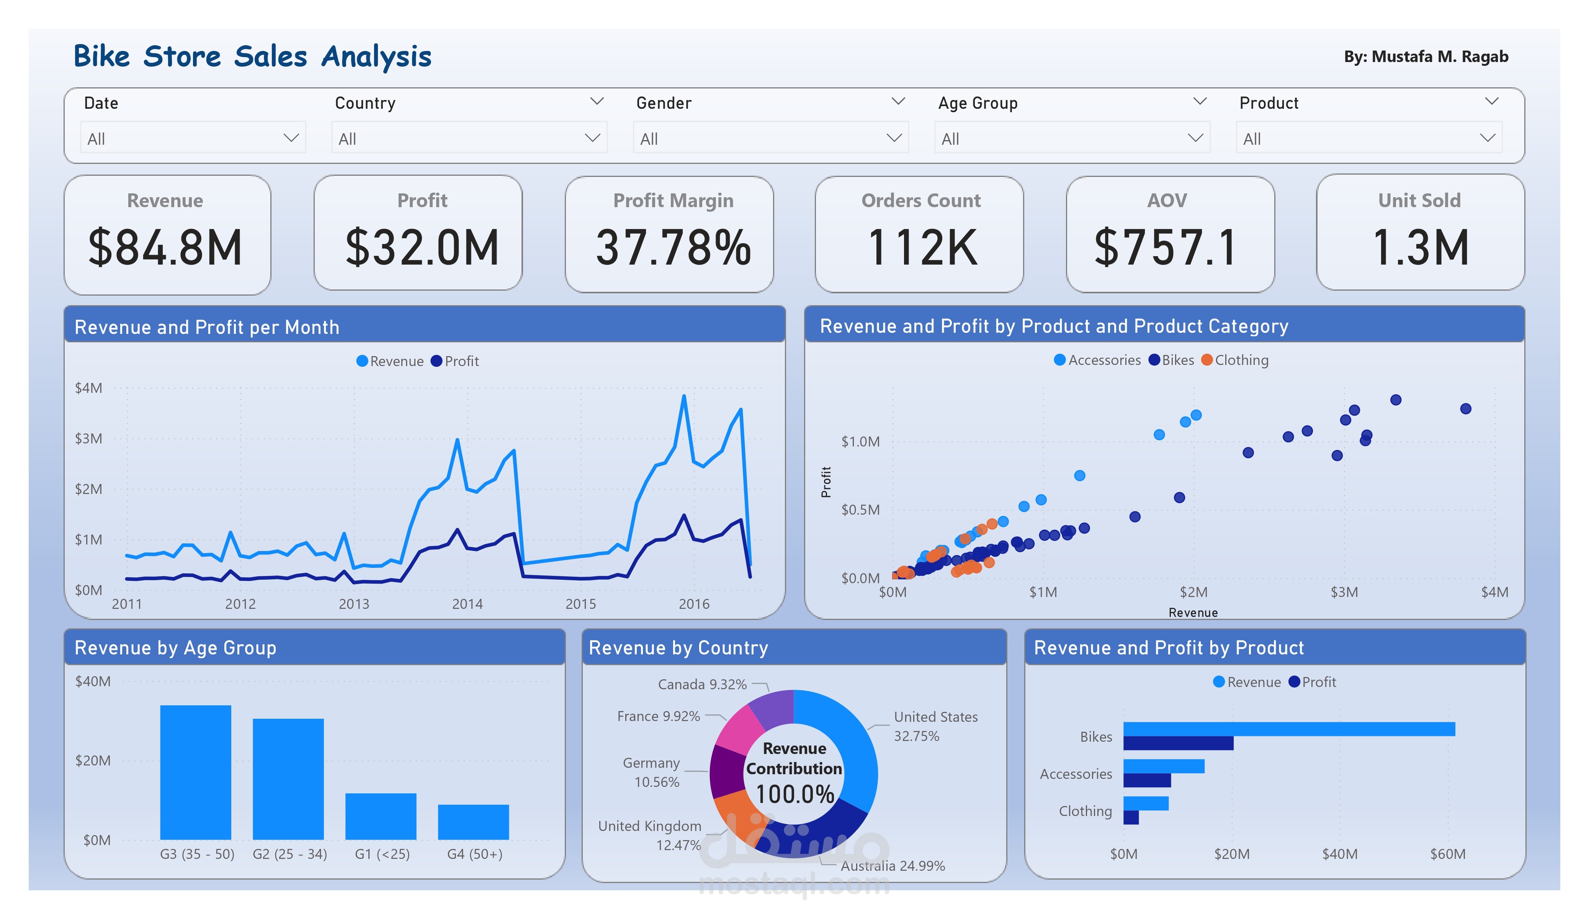Image resolution: width=1589 pixels, height=919 pixels.
Task: Click the Bikes legend marker in scatter chart
Action: (1154, 360)
